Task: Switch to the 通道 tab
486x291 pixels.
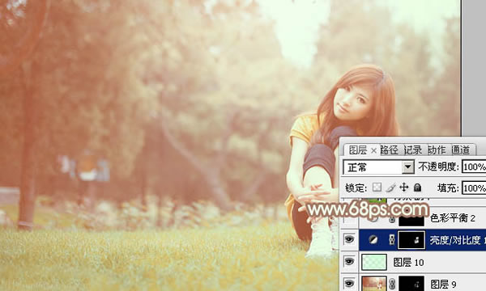Action: 461,150
